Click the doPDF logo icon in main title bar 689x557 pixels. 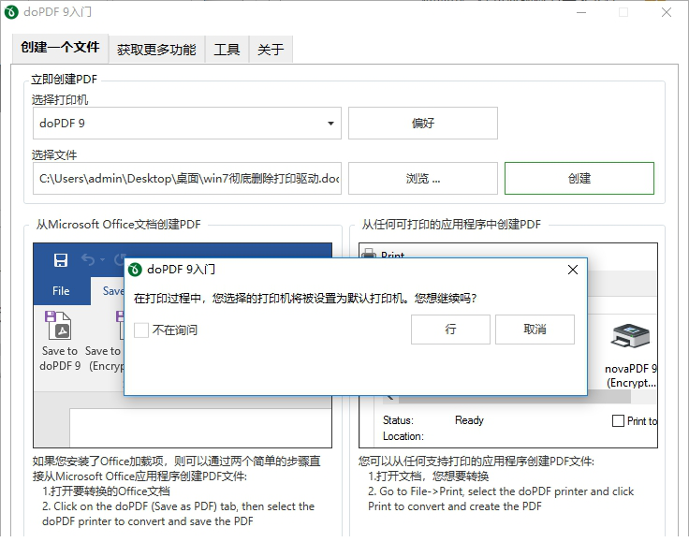click(x=11, y=12)
